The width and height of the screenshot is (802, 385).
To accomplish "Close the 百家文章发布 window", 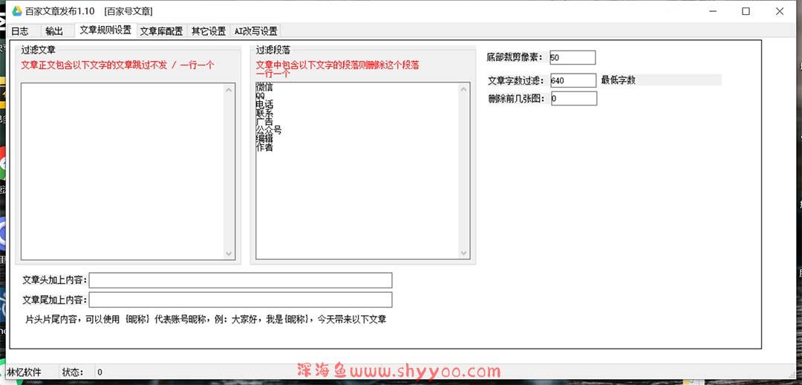I will 780,10.
